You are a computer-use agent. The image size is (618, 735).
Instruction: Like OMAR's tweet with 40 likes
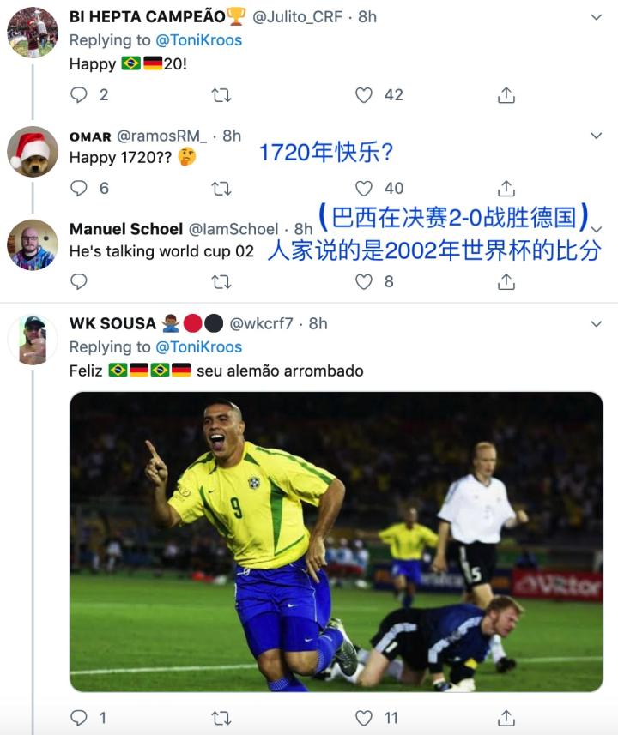click(x=364, y=188)
